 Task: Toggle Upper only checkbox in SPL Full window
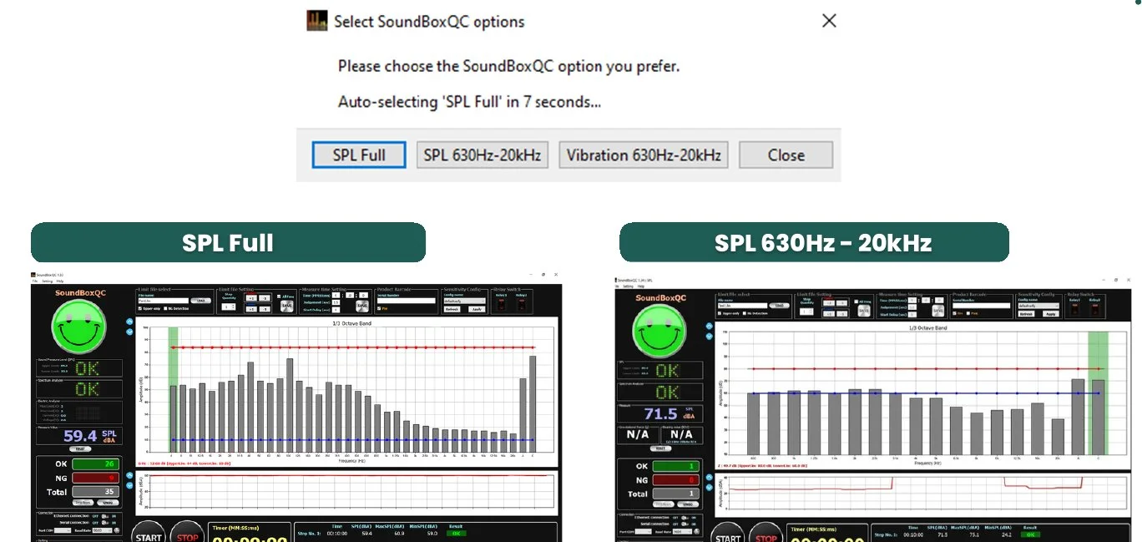[x=140, y=308]
